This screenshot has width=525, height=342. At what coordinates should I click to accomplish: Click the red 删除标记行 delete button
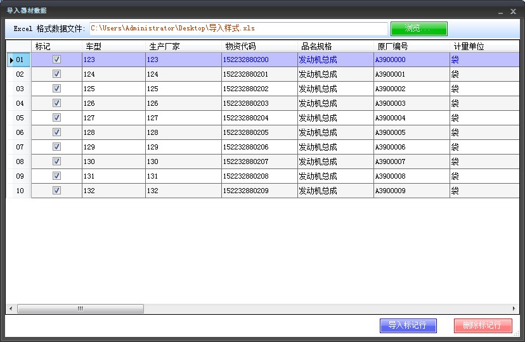tap(483, 325)
